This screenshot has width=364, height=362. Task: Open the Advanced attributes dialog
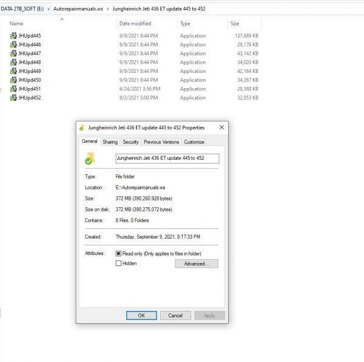pos(197,264)
